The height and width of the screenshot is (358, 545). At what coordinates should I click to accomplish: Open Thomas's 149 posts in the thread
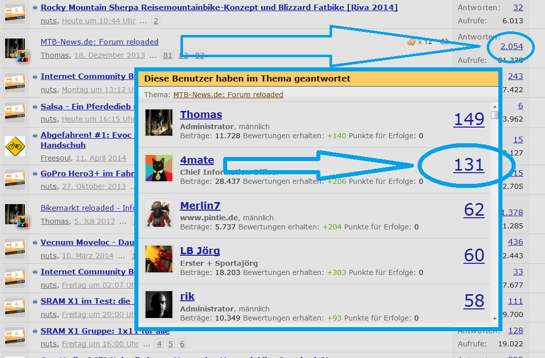tap(468, 119)
